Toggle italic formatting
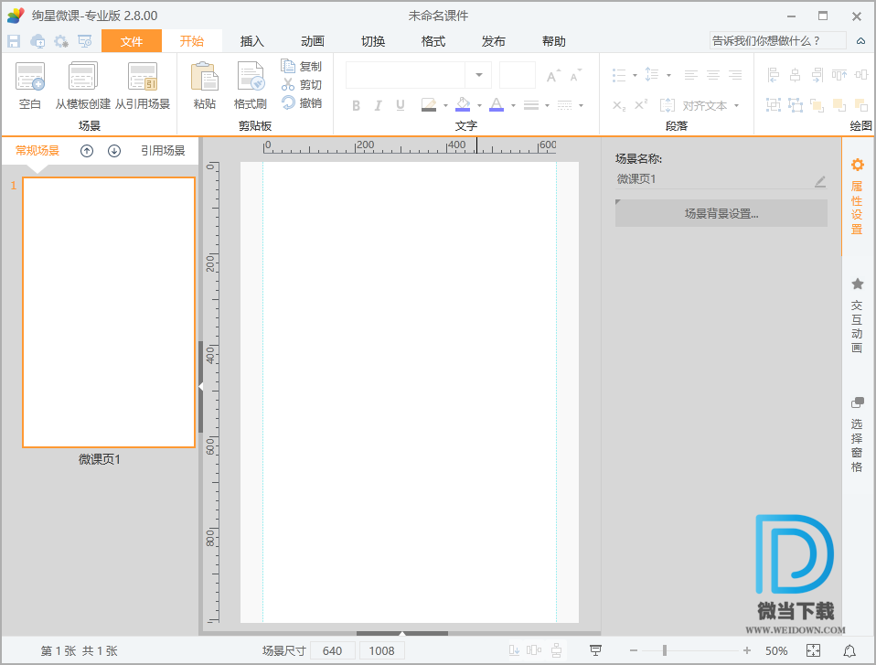The height and width of the screenshot is (665, 876). pos(379,105)
